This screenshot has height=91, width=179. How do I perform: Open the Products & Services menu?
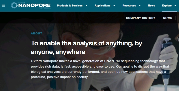click(70, 5)
